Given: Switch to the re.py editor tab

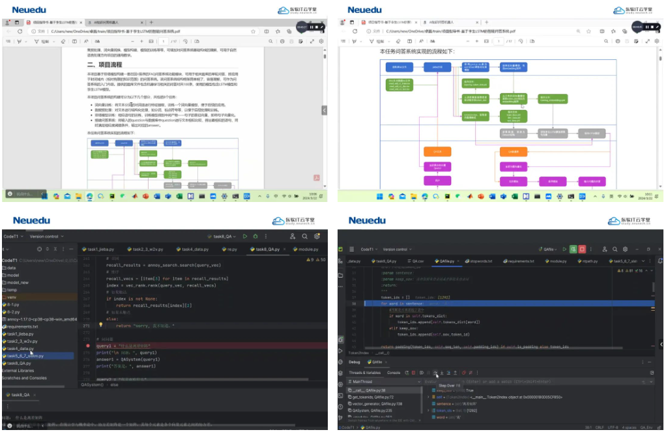Looking at the screenshot, I should click(232, 249).
